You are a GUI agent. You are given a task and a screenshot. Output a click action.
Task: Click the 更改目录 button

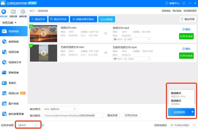pyautogui.click(x=112, y=115)
